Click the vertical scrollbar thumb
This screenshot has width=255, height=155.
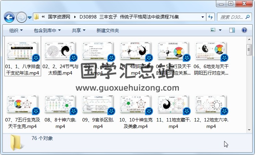click(x=249, y=50)
